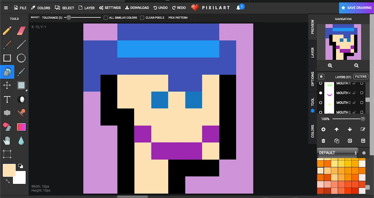Select the Dither tool
The width and height of the screenshot is (374, 198).
click(x=7, y=113)
